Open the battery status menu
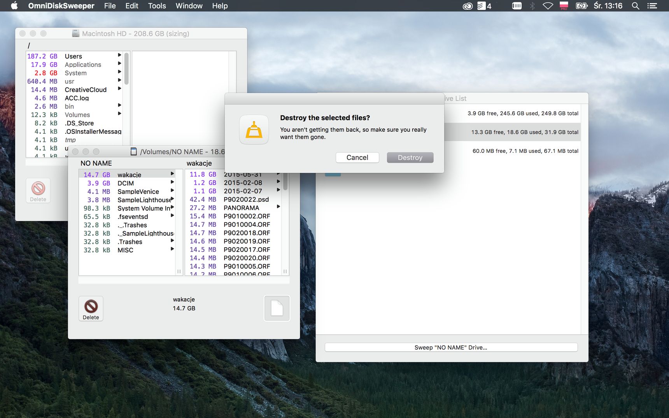Image resolution: width=669 pixels, height=418 pixels. pos(581,6)
